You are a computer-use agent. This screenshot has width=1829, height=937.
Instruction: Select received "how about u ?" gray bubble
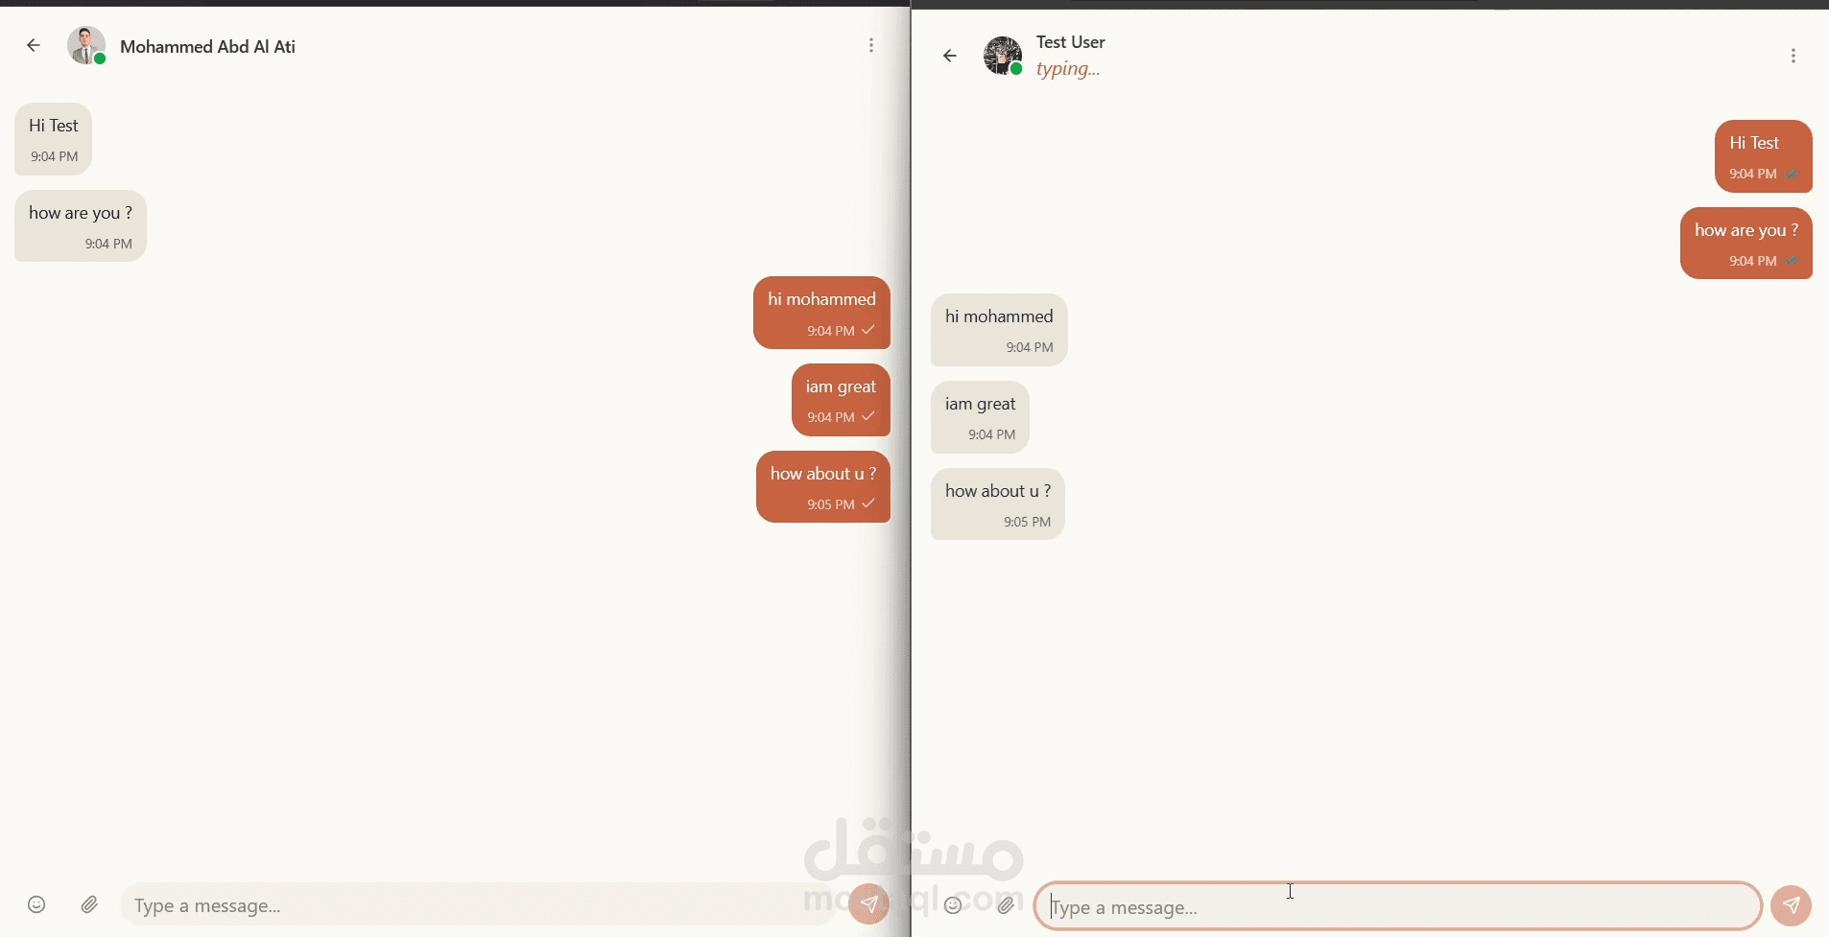tap(998, 504)
